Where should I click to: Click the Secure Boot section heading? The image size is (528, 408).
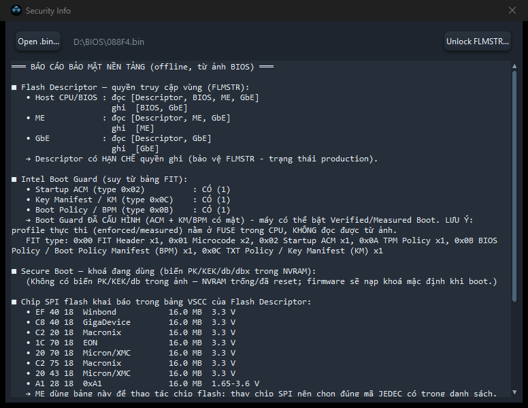[x=164, y=272]
